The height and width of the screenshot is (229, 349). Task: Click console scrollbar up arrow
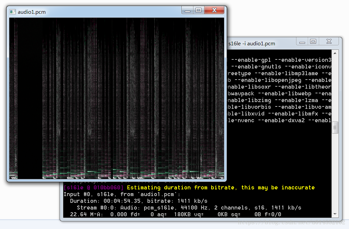pos(335,53)
